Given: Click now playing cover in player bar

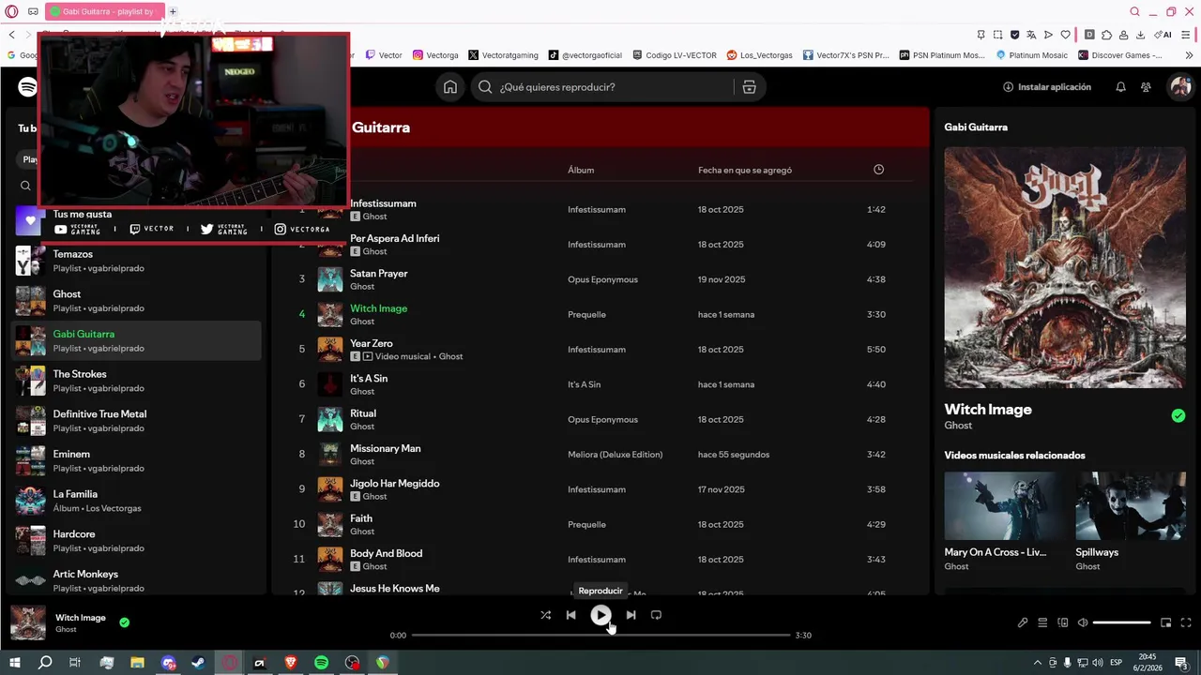Looking at the screenshot, I should click(x=28, y=622).
